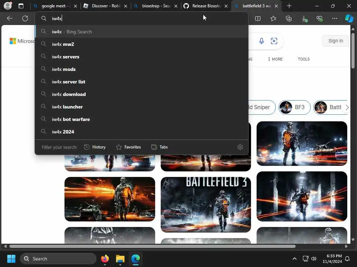Open soldier with tank wallpaper thumbnail top right
The width and height of the screenshot is (357, 267).
tap(302, 144)
